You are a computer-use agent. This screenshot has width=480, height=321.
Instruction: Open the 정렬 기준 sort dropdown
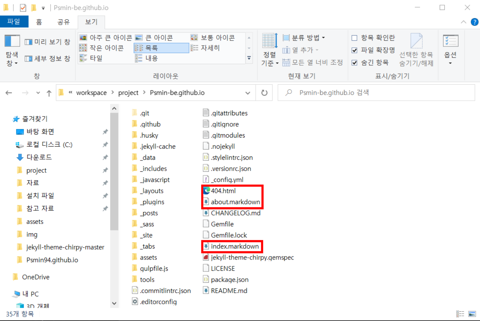270,50
